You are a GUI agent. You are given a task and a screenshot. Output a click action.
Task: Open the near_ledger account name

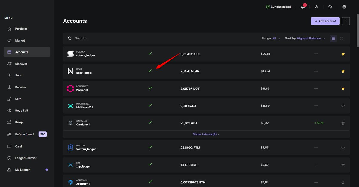pyautogui.click(x=84, y=73)
